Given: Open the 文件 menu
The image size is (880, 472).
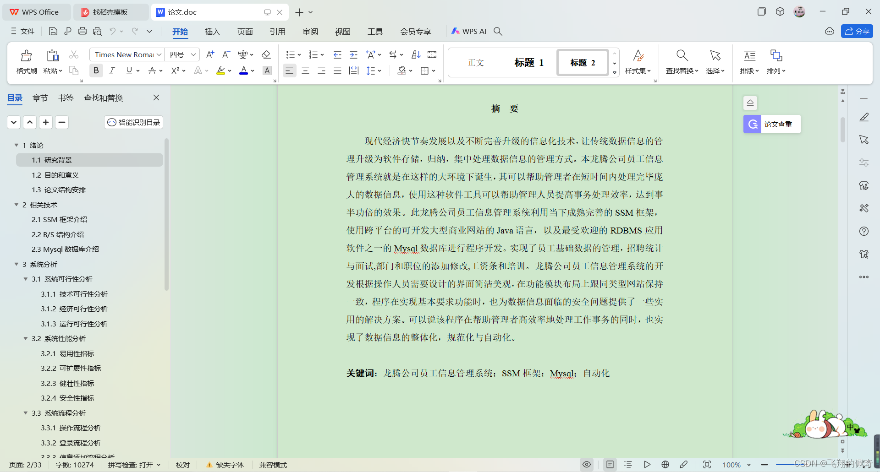Looking at the screenshot, I should click(22, 31).
